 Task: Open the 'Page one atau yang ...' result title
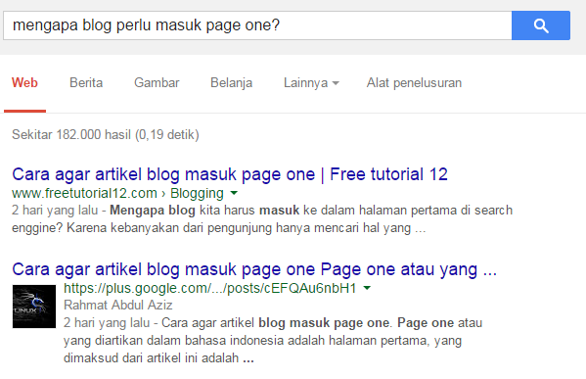[x=254, y=269]
